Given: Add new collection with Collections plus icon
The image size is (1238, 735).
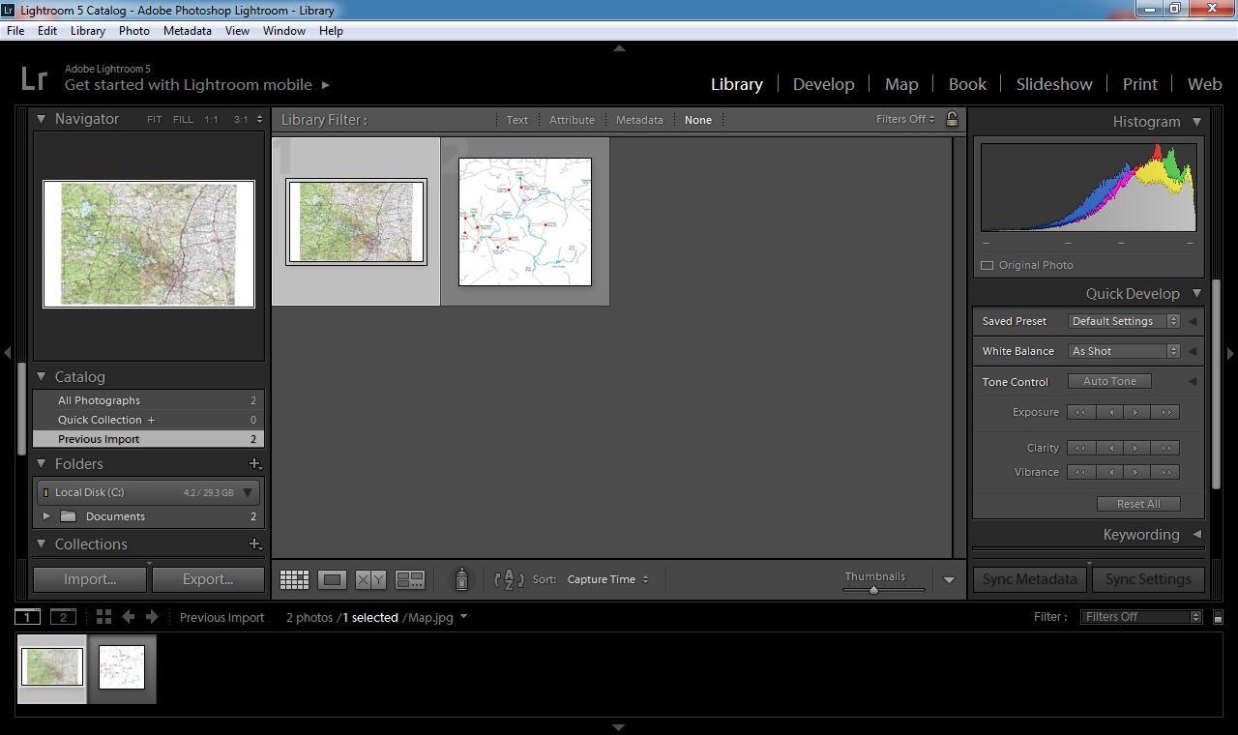Looking at the screenshot, I should [x=255, y=544].
